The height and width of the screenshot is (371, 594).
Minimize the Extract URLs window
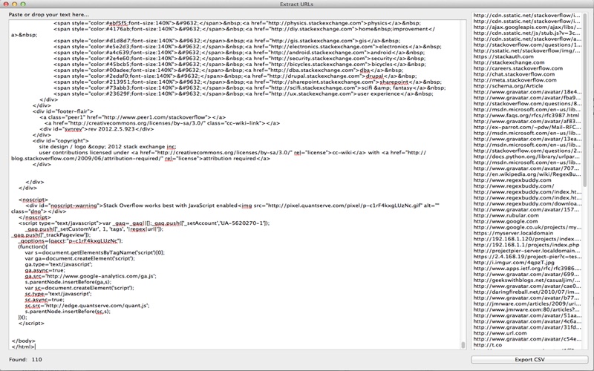14,4
